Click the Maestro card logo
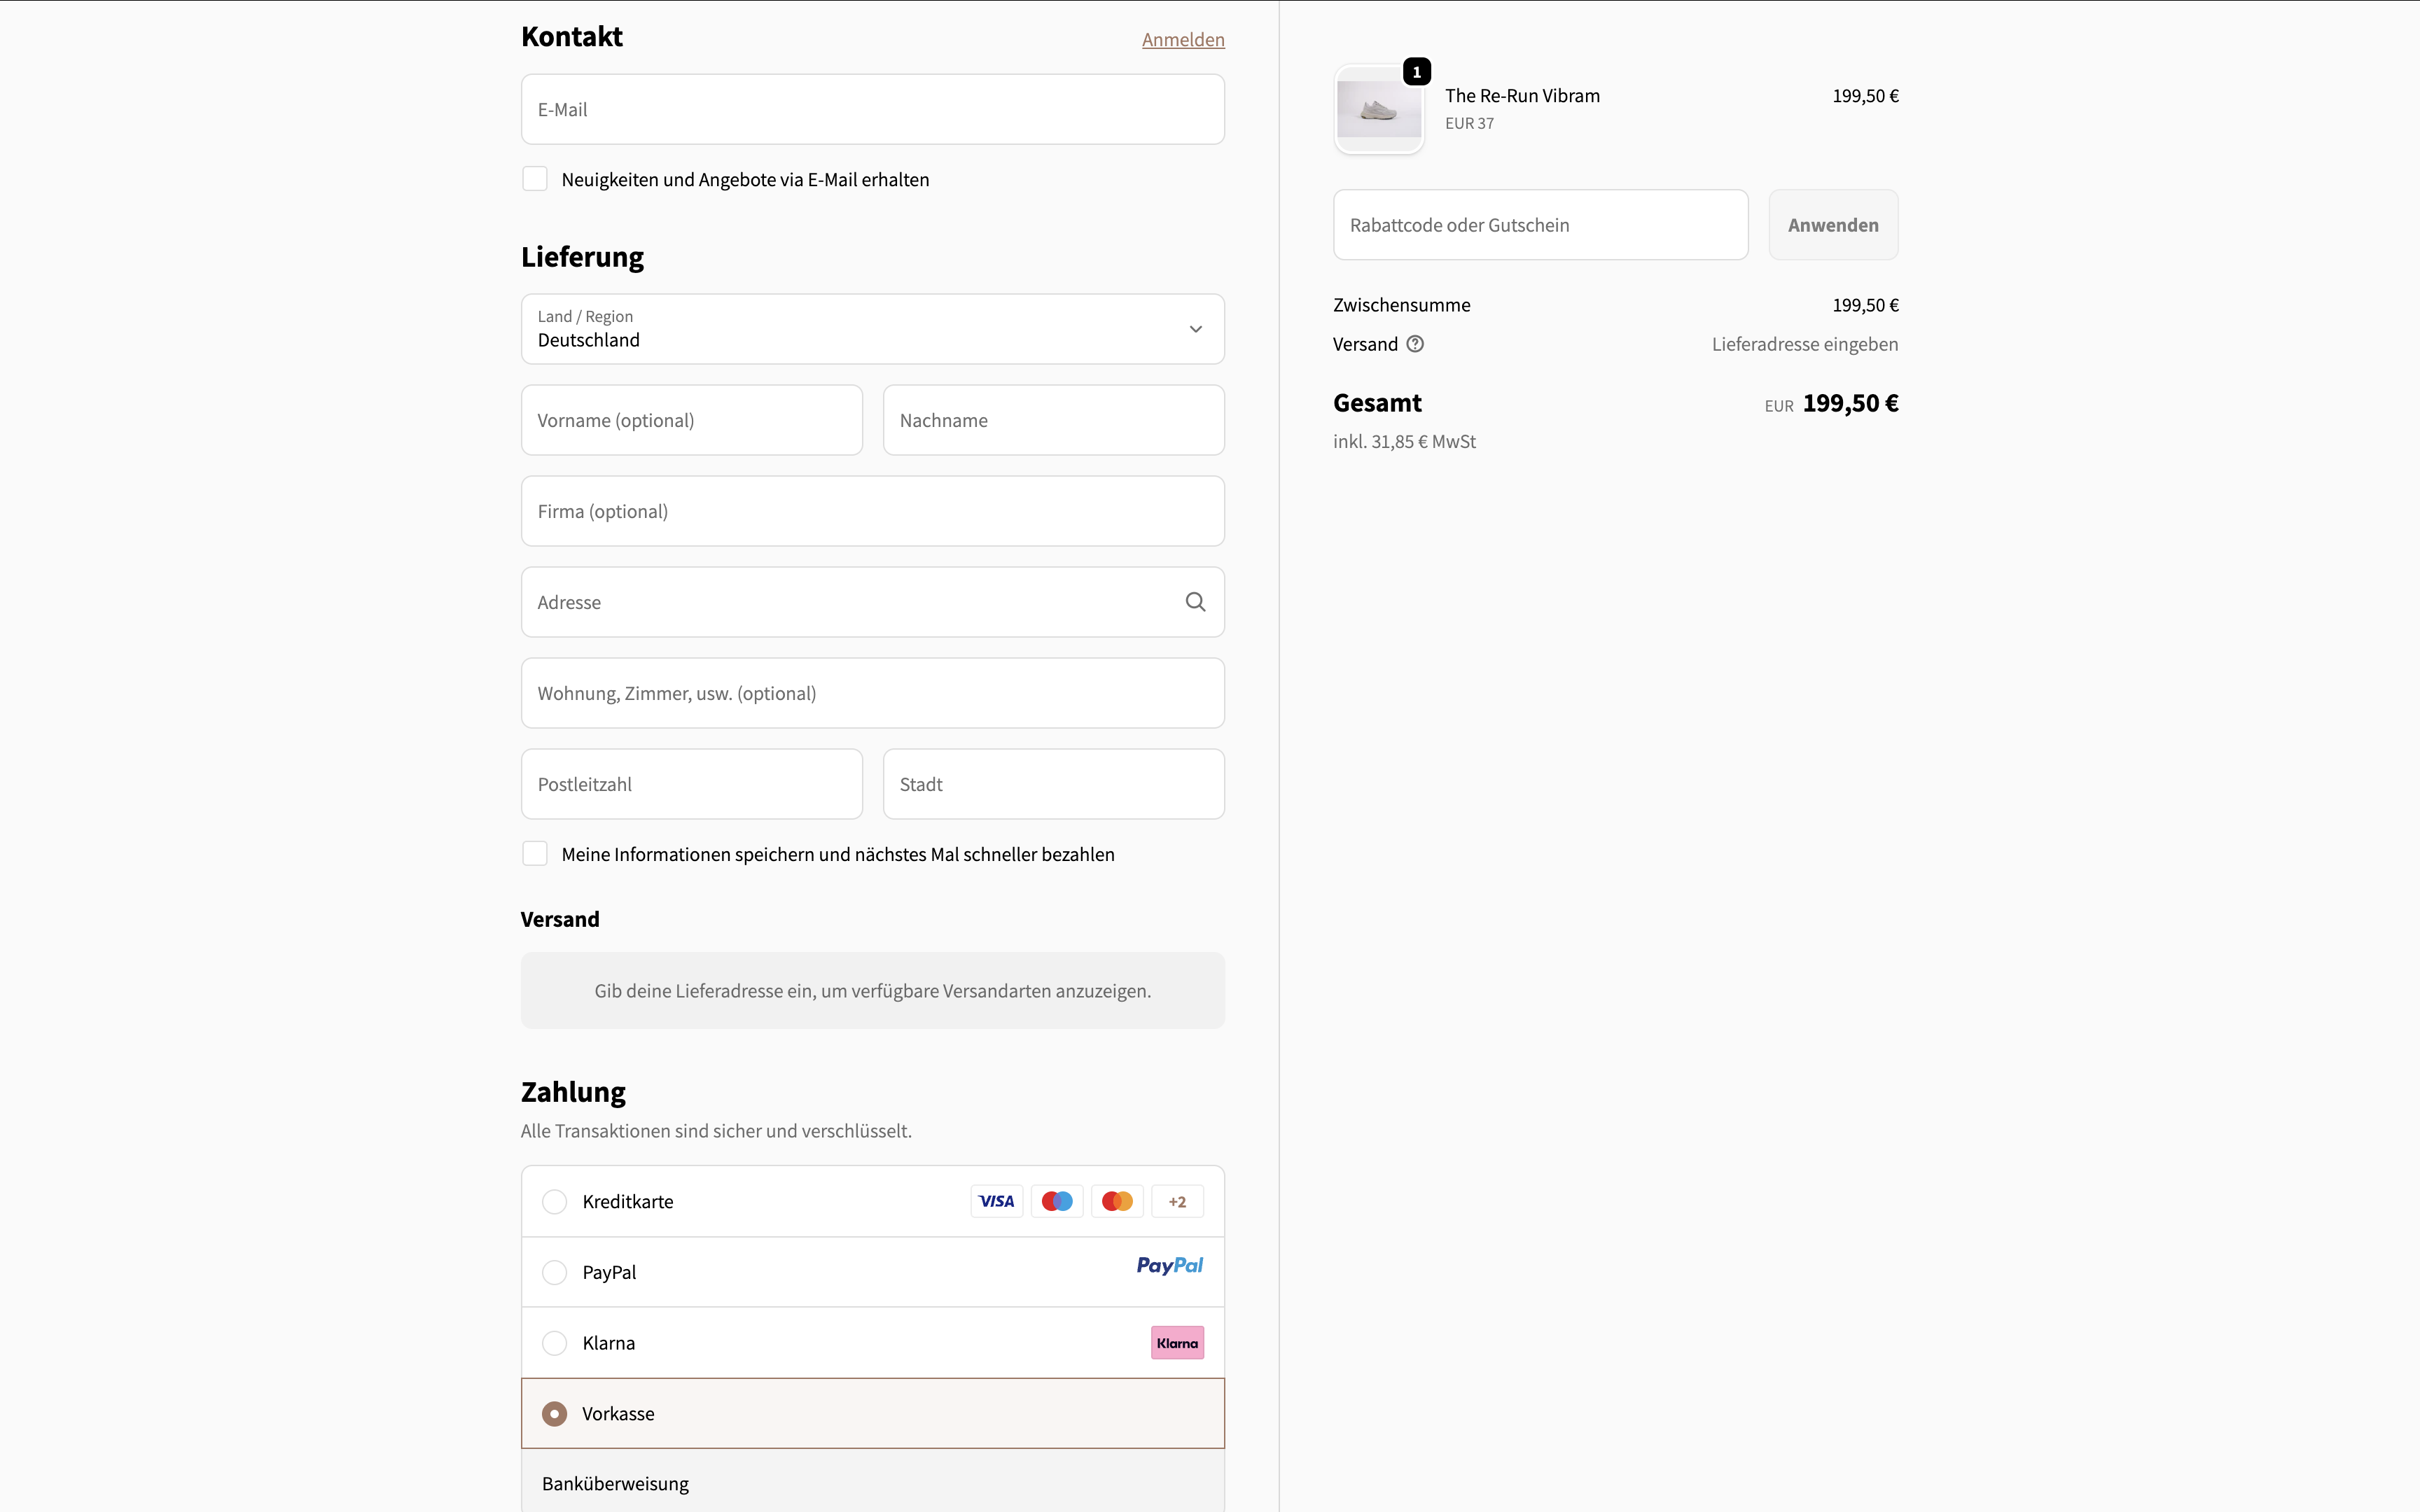Viewport: 2420px width, 1512px height. (x=1057, y=1201)
